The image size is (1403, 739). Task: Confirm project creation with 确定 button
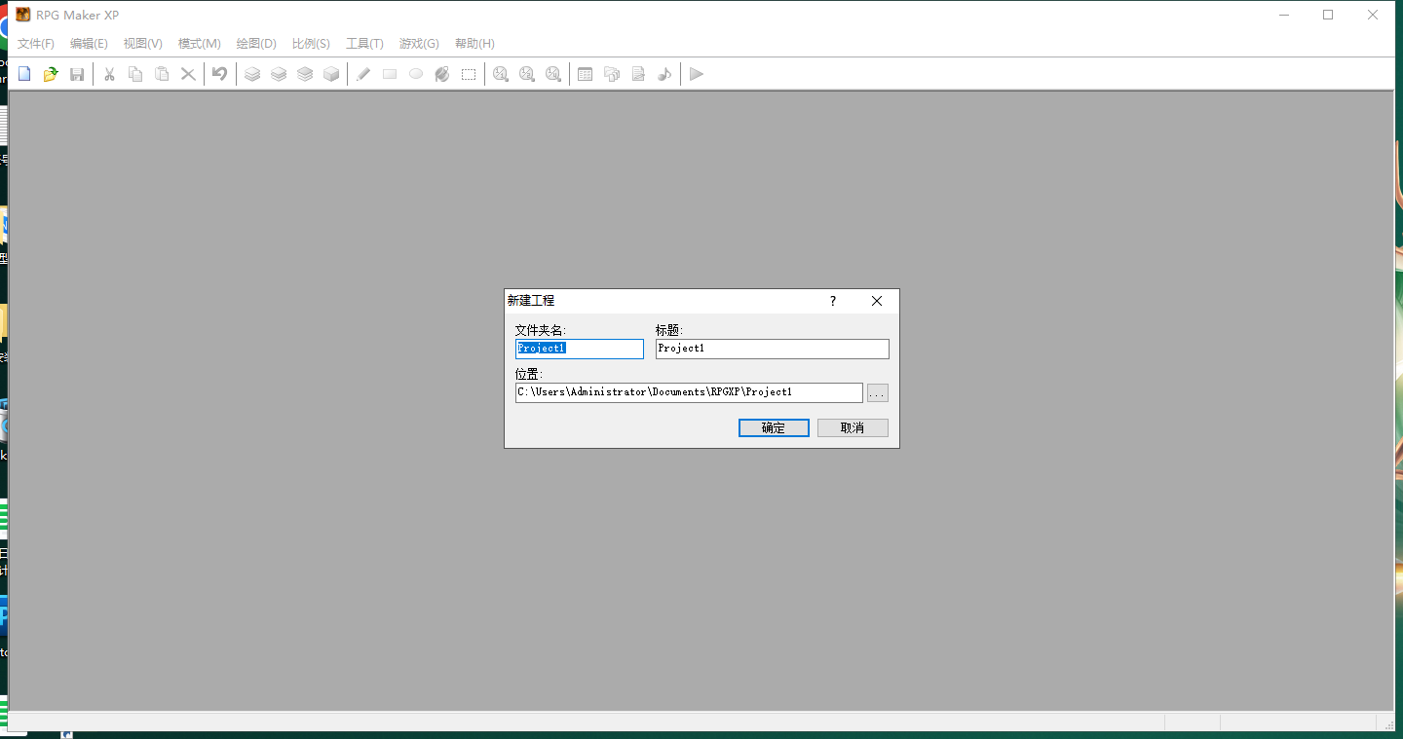coord(773,427)
